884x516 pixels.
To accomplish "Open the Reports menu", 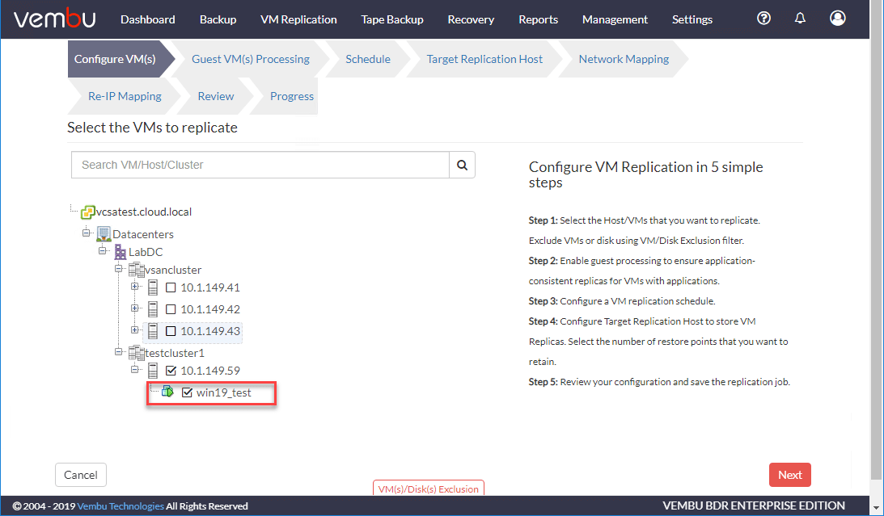I will click(539, 19).
